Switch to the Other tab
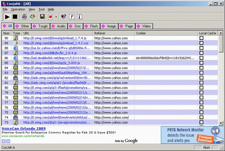225x151 pixels. pyautogui.click(x=22, y=26)
